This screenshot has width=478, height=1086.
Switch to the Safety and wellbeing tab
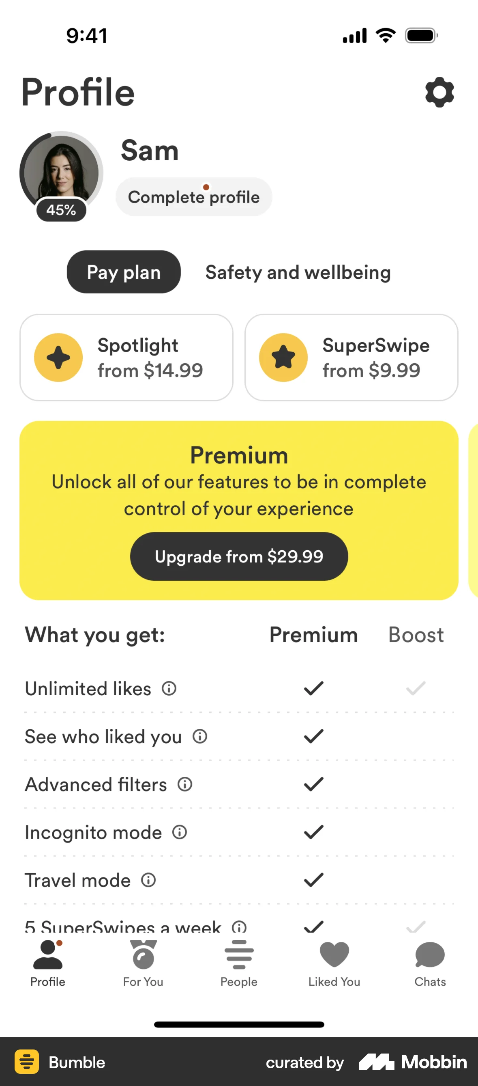298,272
